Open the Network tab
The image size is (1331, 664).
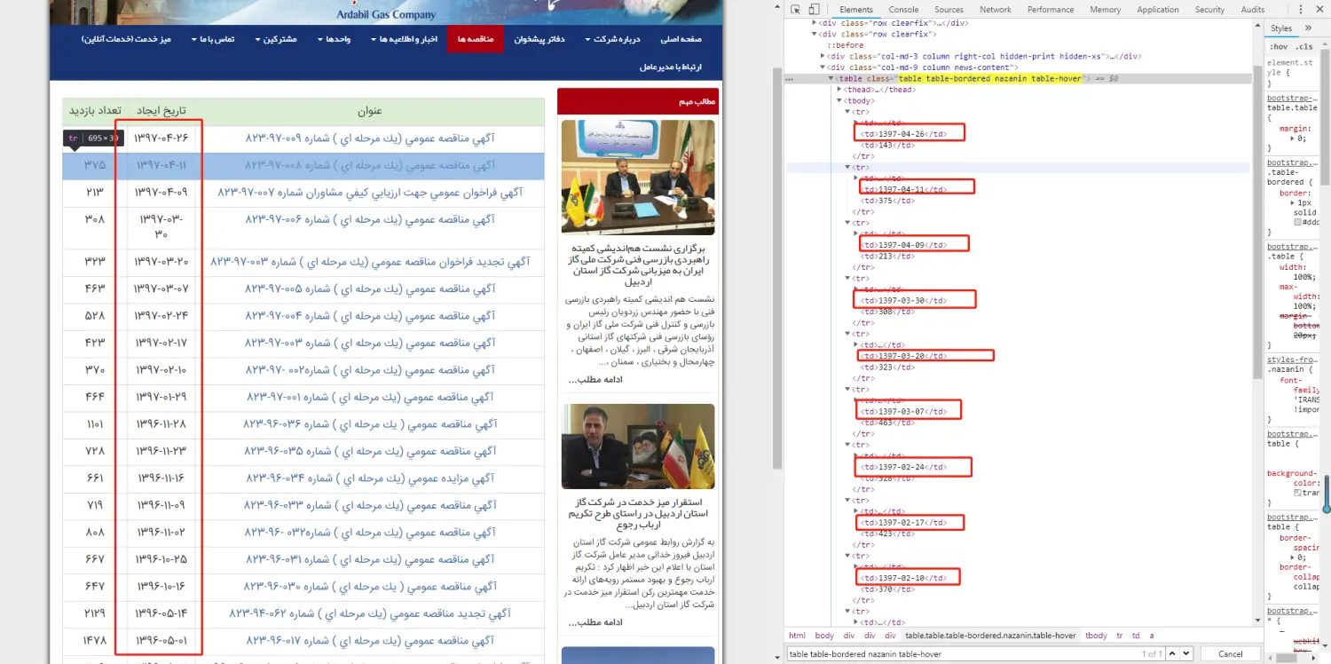995,10
